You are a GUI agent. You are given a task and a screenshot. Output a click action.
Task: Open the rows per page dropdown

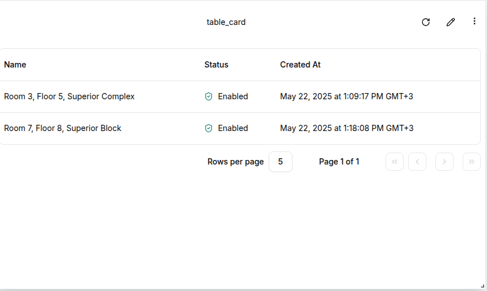coord(280,162)
